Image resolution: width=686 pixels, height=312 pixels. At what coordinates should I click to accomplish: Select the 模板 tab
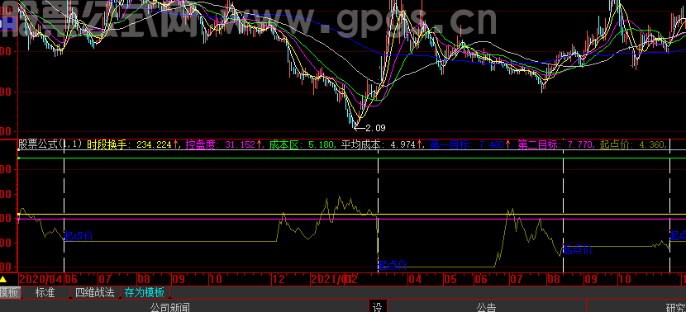click(10, 292)
